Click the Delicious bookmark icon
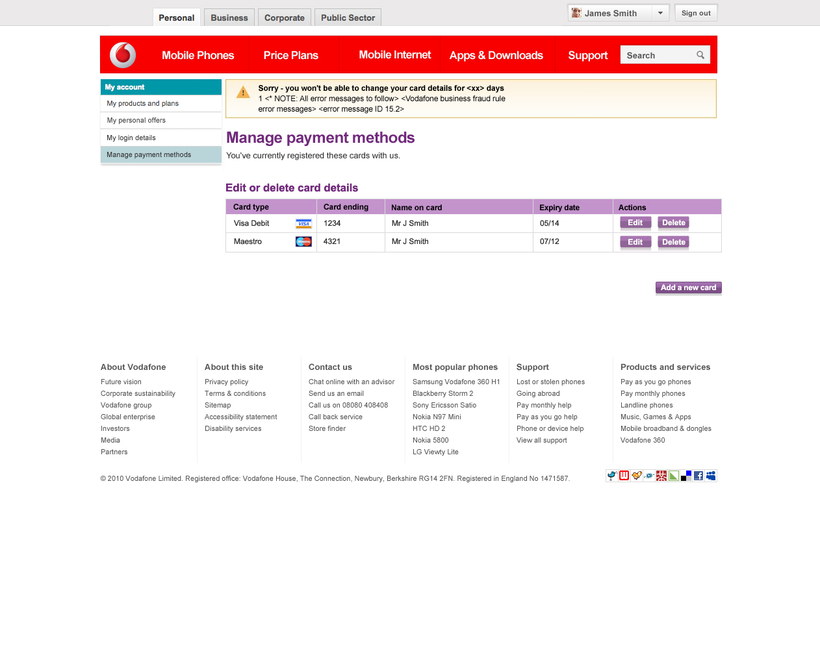Image resolution: width=820 pixels, height=649 pixels. pyautogui.click(x=686, y=476)
